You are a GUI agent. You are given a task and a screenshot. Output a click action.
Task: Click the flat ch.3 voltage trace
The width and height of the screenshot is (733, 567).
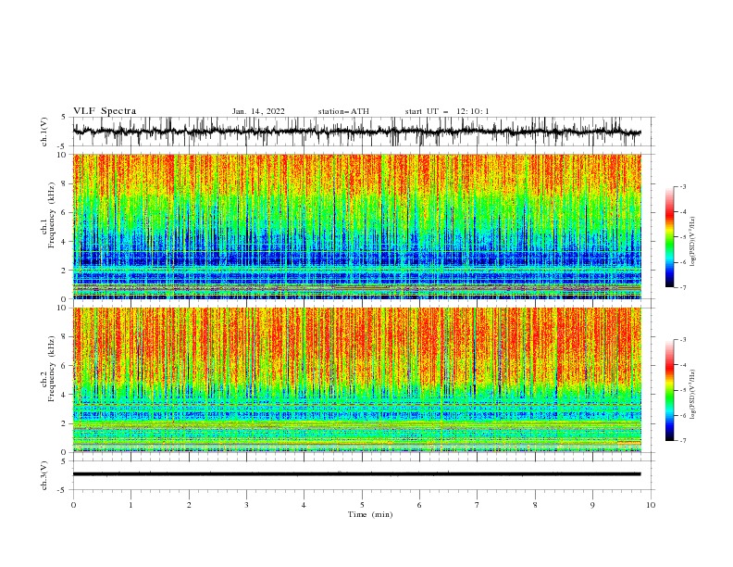click(356, 474)
